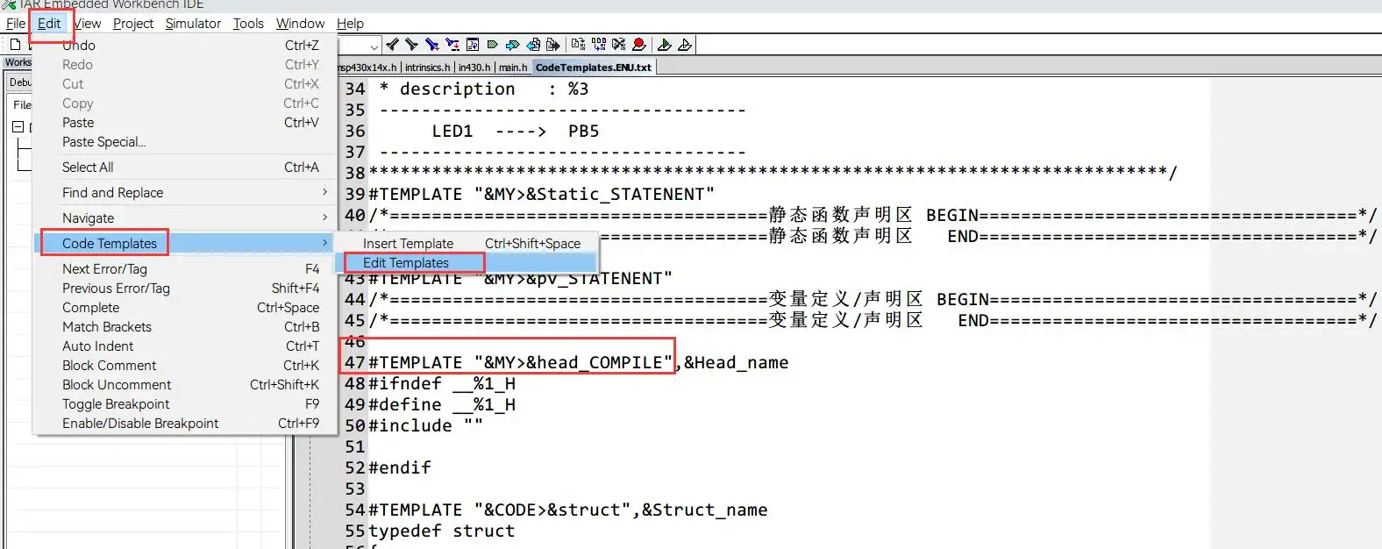Screen dimensions: 1382x549
Task: Toggle breakpoint using red circle icon
Action: coord(639,45)
